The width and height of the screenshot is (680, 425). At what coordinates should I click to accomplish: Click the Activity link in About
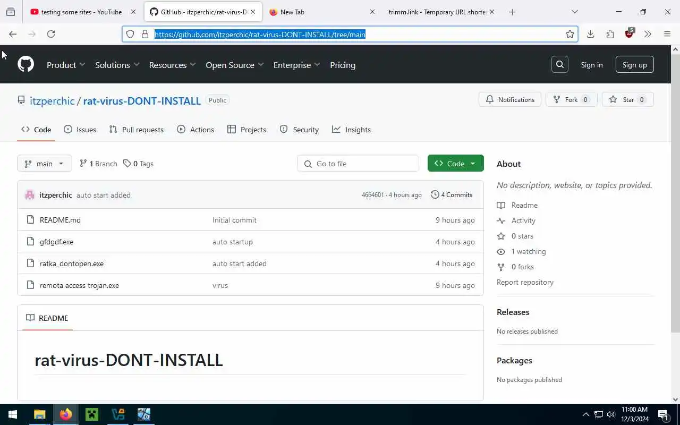523,220
